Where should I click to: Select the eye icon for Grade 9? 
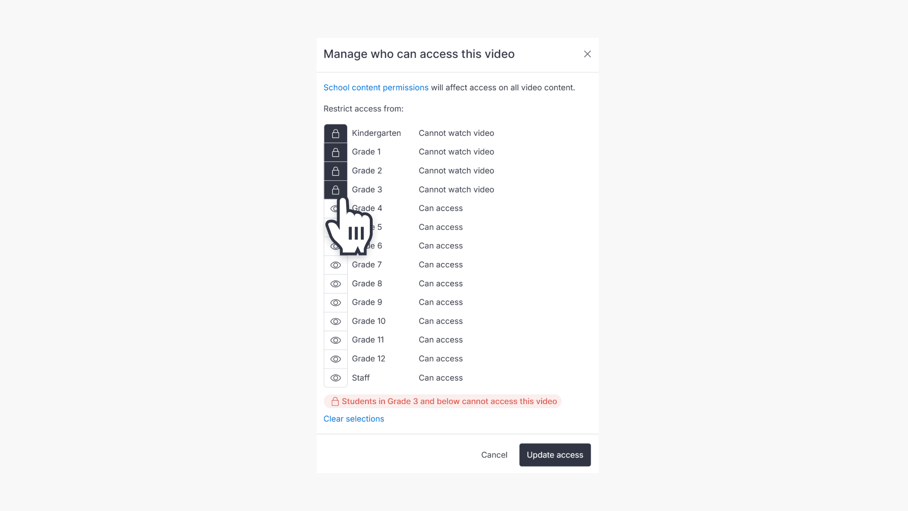click(x=335, y=302)
